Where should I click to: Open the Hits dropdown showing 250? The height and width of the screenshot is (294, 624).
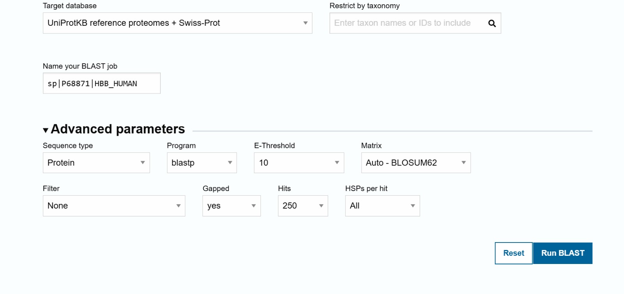(x=303, y=206)
